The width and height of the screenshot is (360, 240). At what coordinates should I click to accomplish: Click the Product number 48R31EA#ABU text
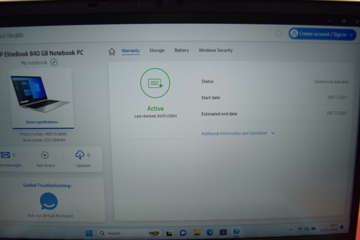pyautogui.click(x=44, y=134)
